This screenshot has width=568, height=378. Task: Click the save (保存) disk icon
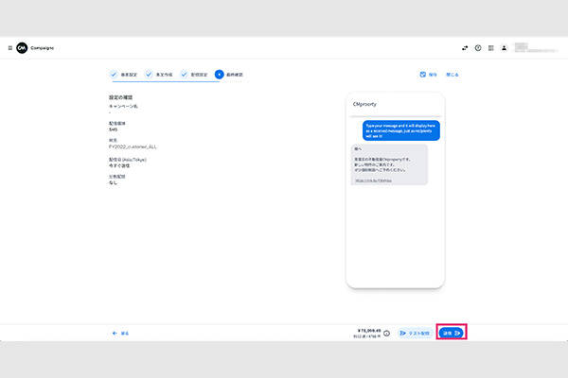(423, 74)
